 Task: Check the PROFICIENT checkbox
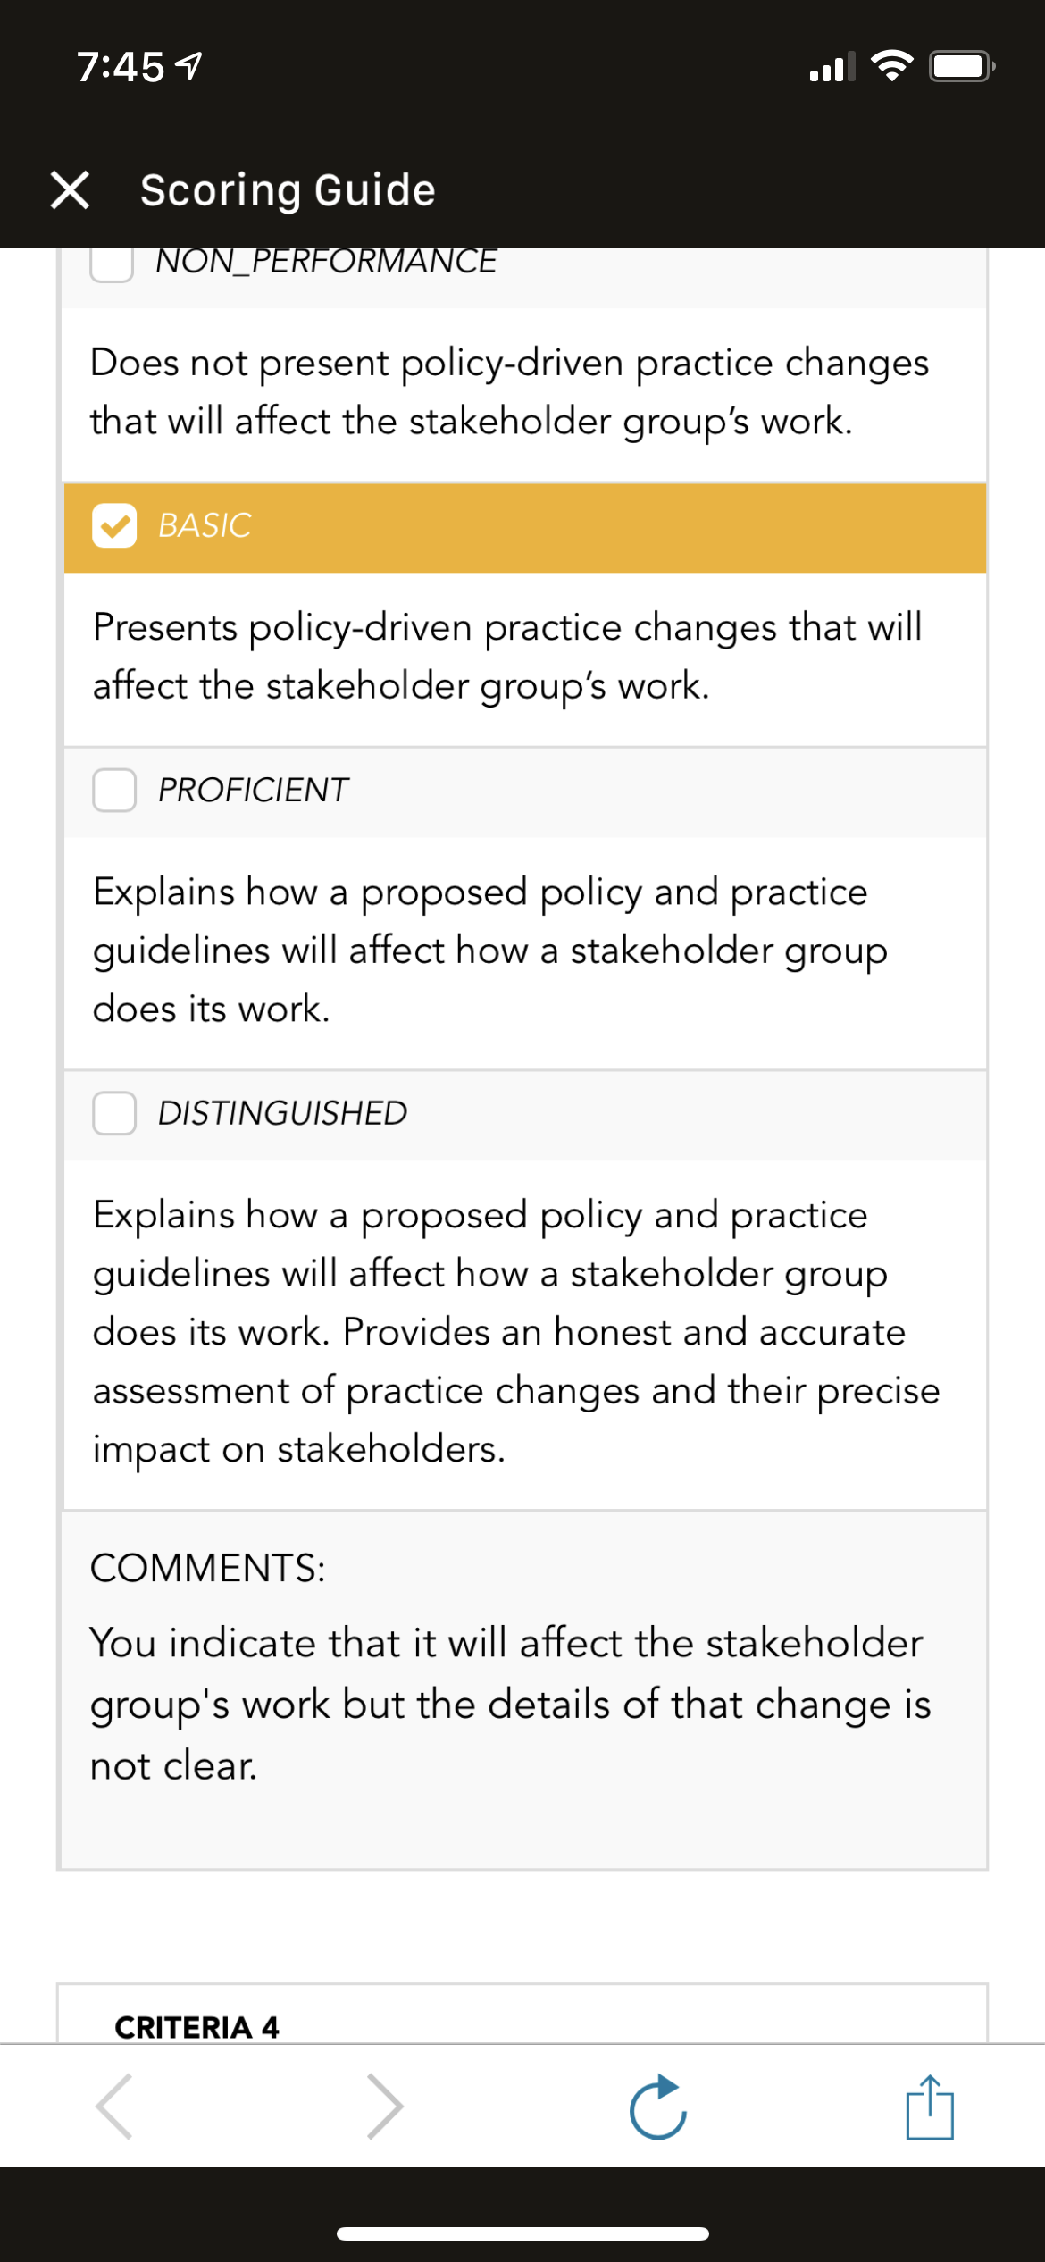(x=114, y=790)
